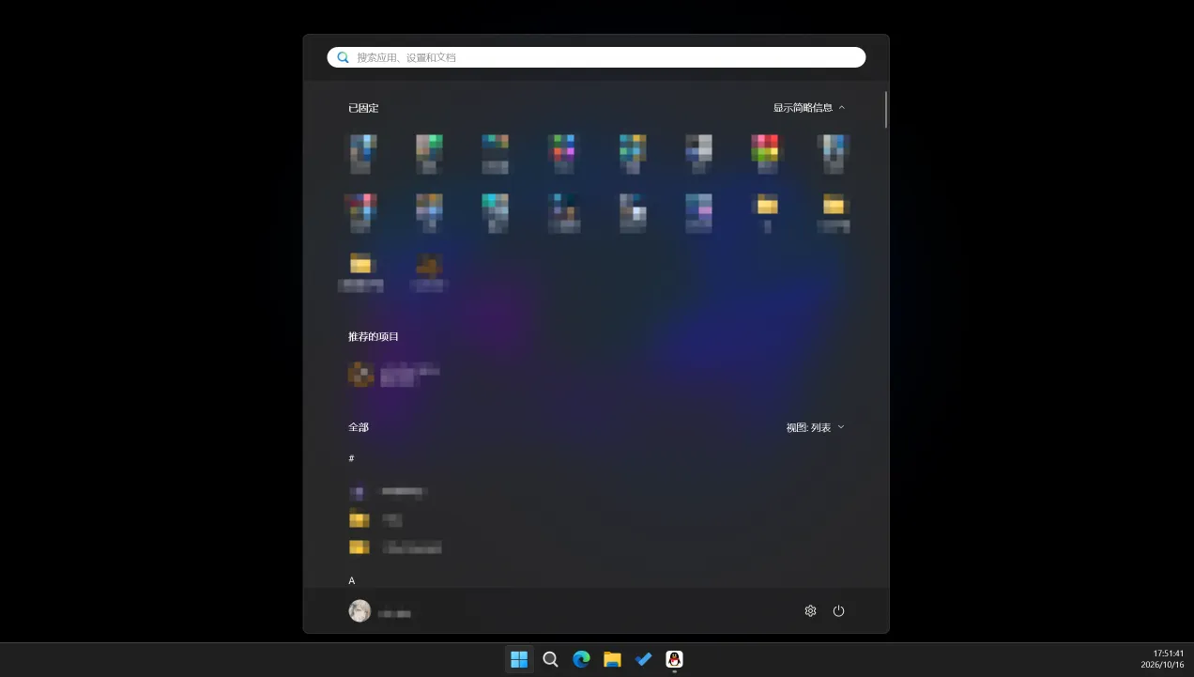Select the A group header in all apps
The width and height of the screenshot is (1194, 677).
352,580
